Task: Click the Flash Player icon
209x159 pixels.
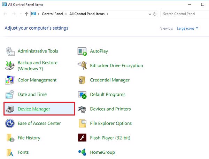Action: (x=82, y=138)
